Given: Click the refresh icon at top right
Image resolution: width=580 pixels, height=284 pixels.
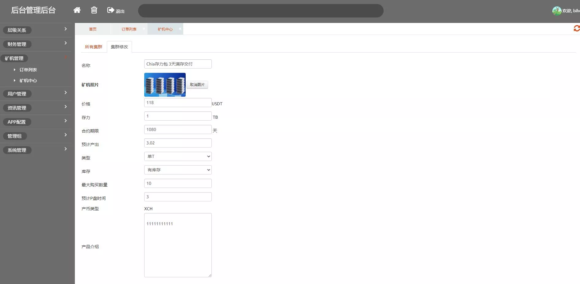Looking at the screenshot, I should pos(577,28).
